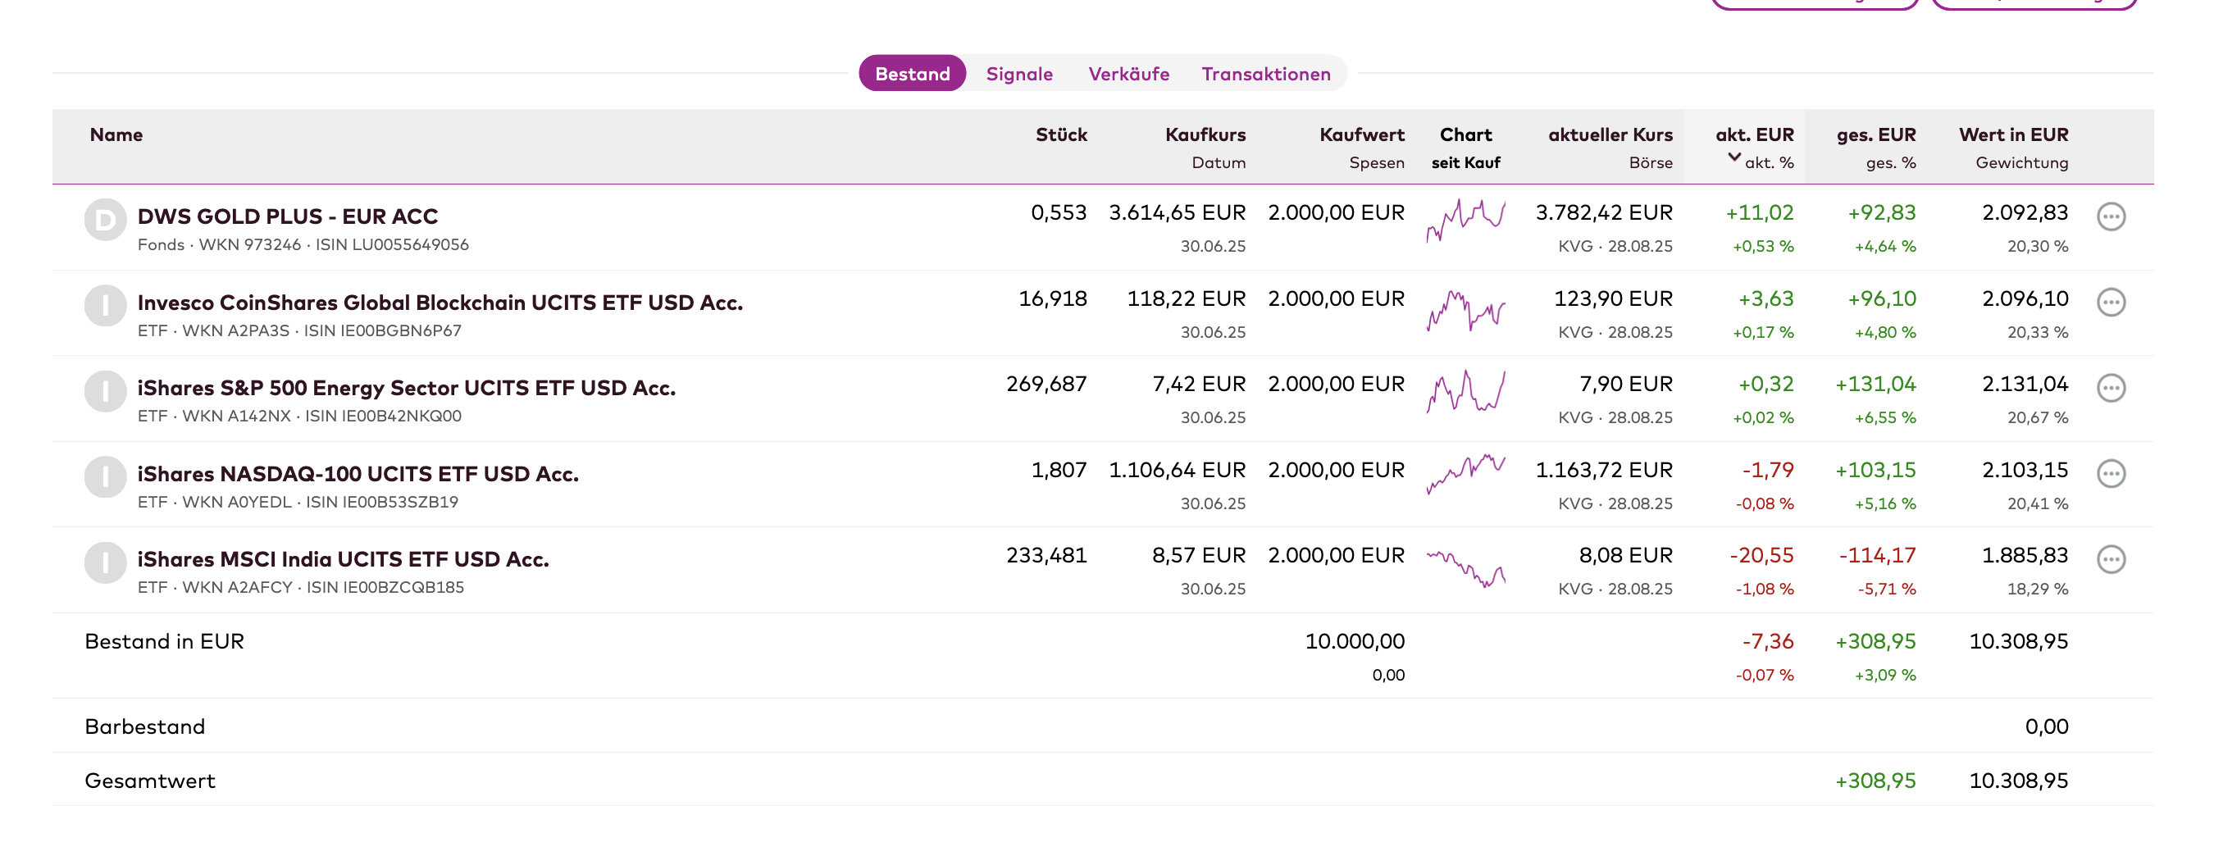Open the Transaktionen tab
The width and height of the screenshot is (2214, 856).
click(1265, 74)
